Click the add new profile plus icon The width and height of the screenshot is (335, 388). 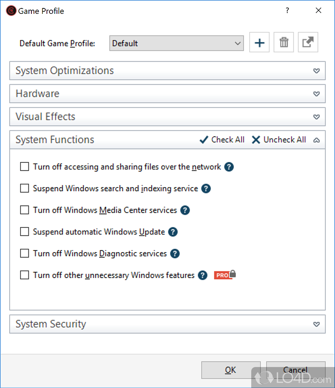click(259, 43)
